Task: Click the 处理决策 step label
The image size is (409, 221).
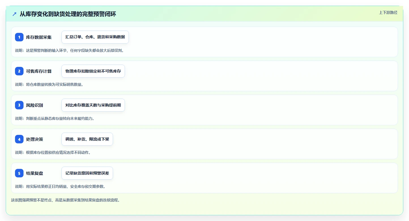Action: [x=35, y=139]
